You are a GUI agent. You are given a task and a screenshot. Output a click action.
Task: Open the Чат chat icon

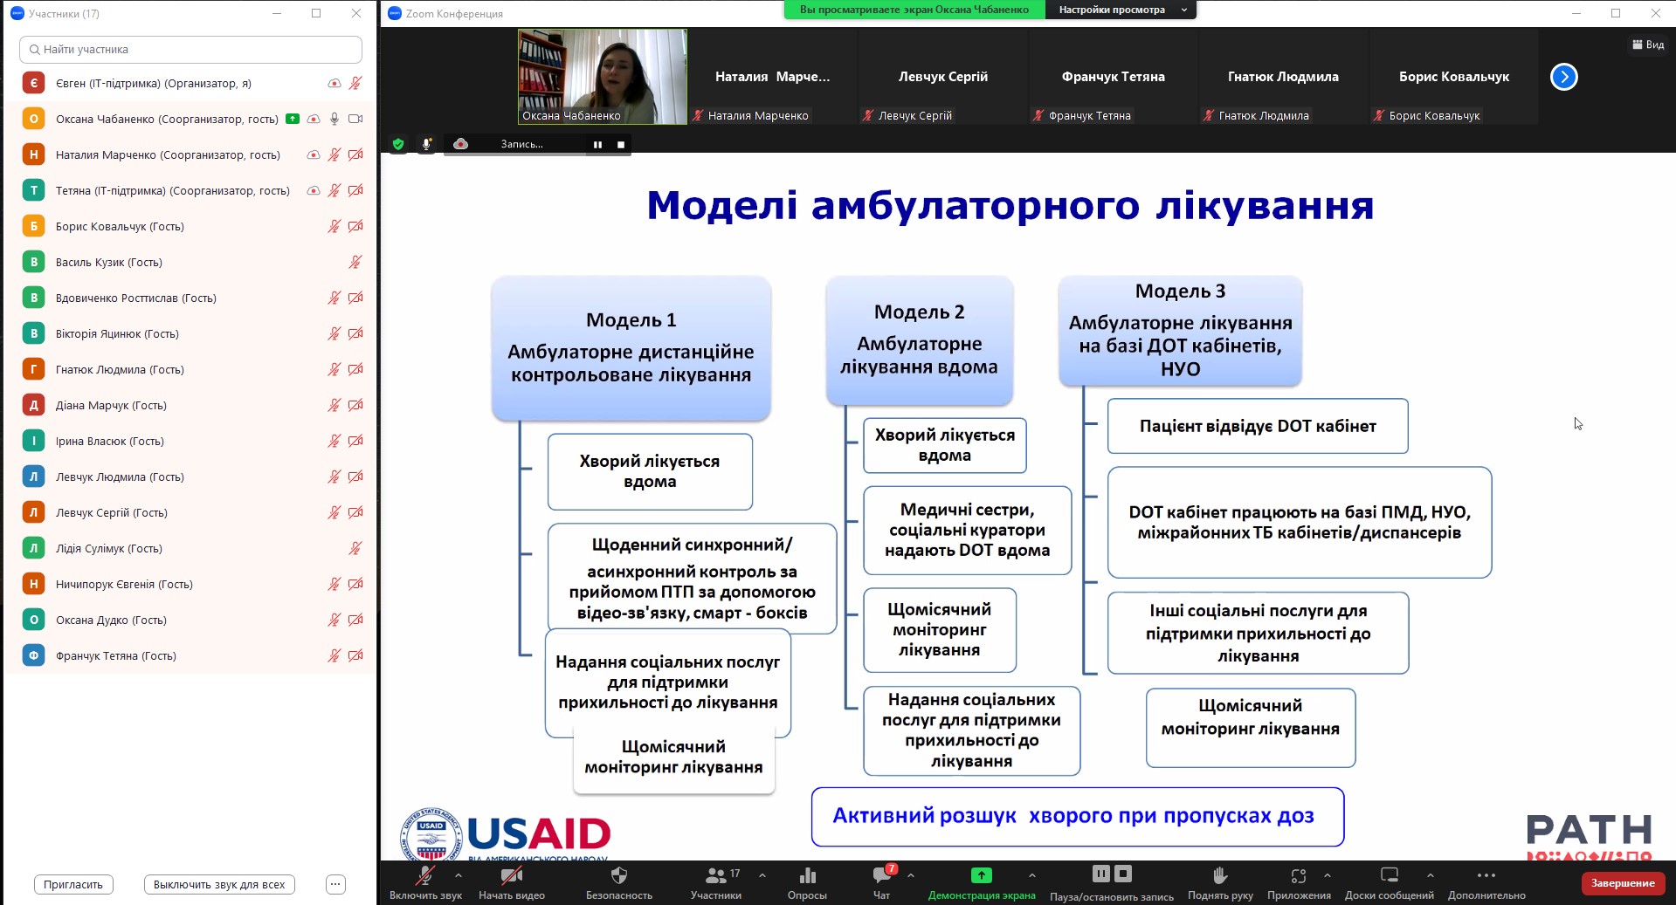point(882,875)
